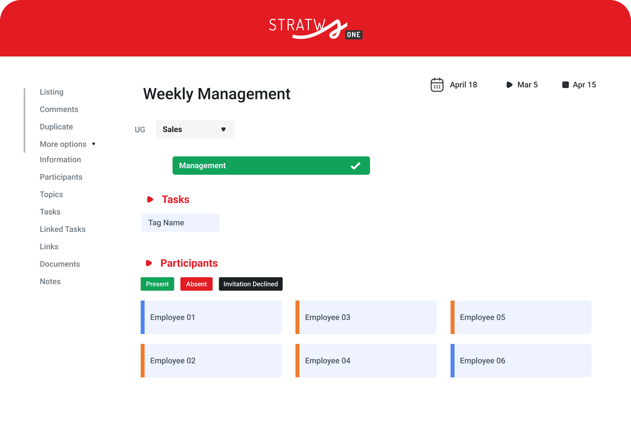This screenshot has width=631, height=427.
Task: Click the red bullet icon beside Participants heading
Action: [149, 263]
